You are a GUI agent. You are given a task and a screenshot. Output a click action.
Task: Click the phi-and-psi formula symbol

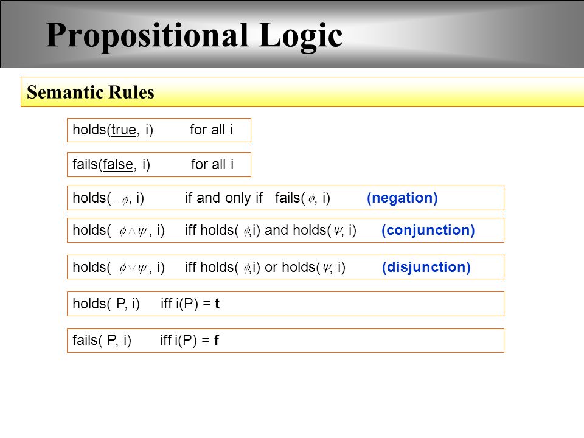[x=134, y=232]
